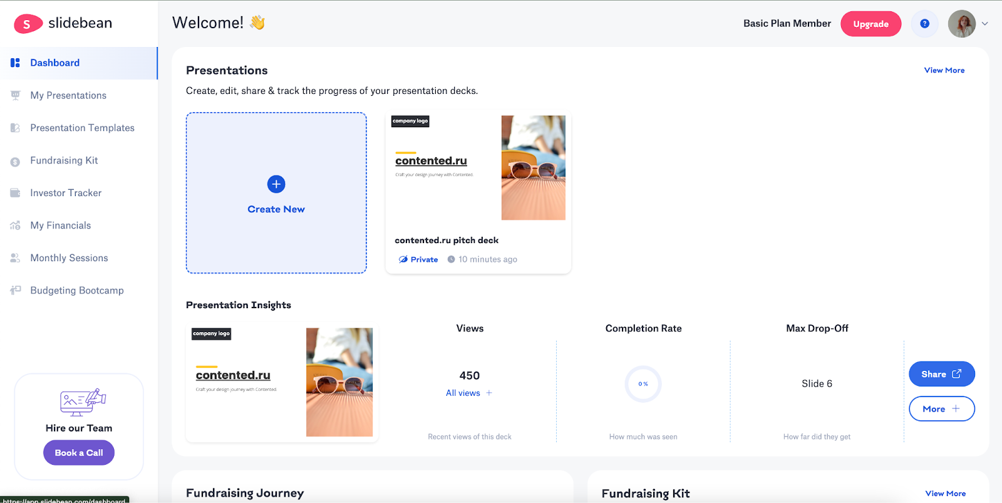Screen dimensions: 1002x503
Task: Click the How much was seen caption
Action: (x=643, y=437)
